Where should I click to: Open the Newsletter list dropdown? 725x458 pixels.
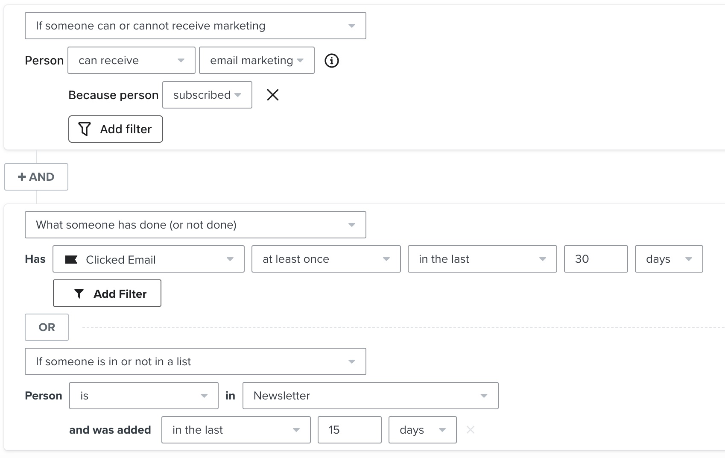click(370, 396)
